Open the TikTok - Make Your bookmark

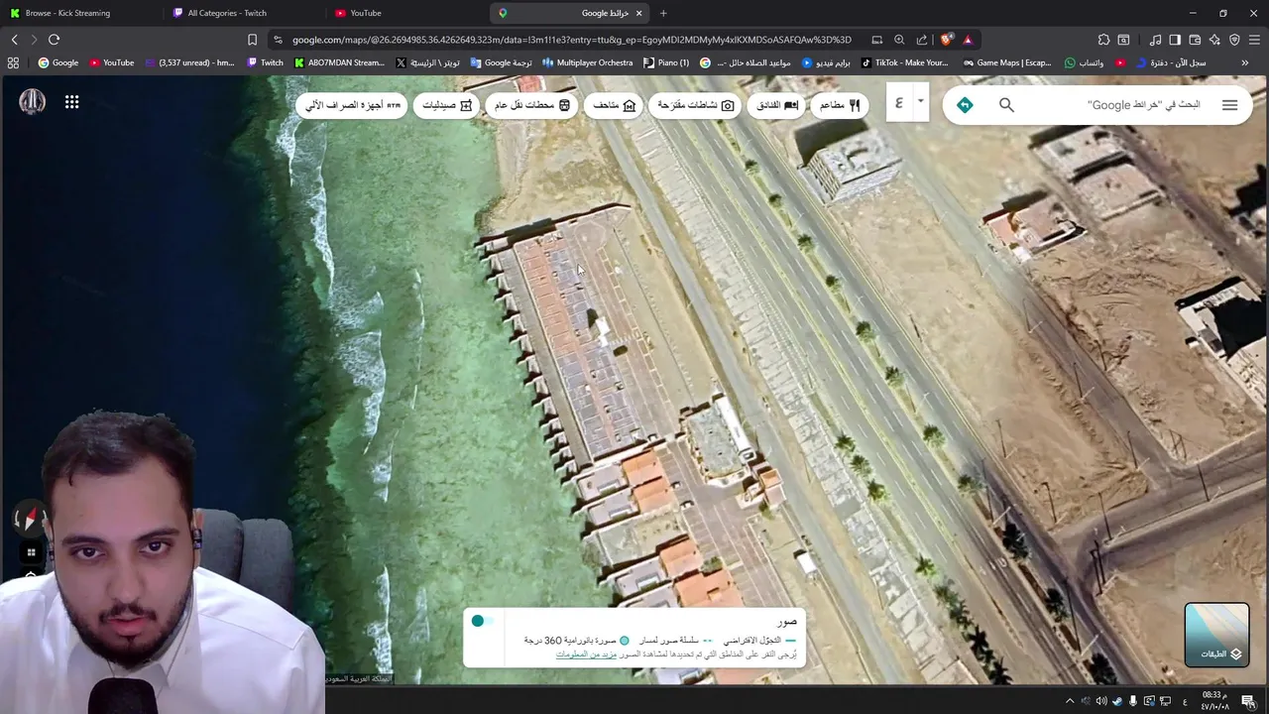pos(905,62)
